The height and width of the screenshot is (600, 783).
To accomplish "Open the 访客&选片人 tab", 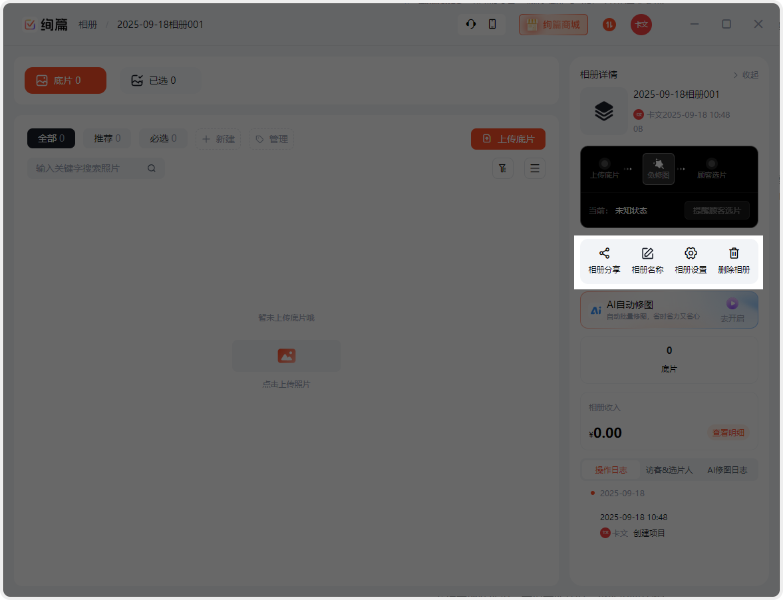I will click(669, 470).
